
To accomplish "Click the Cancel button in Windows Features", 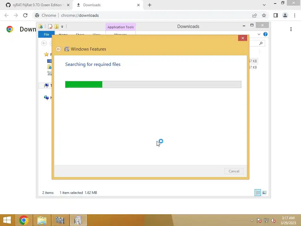I will click(x=234, y=171).
